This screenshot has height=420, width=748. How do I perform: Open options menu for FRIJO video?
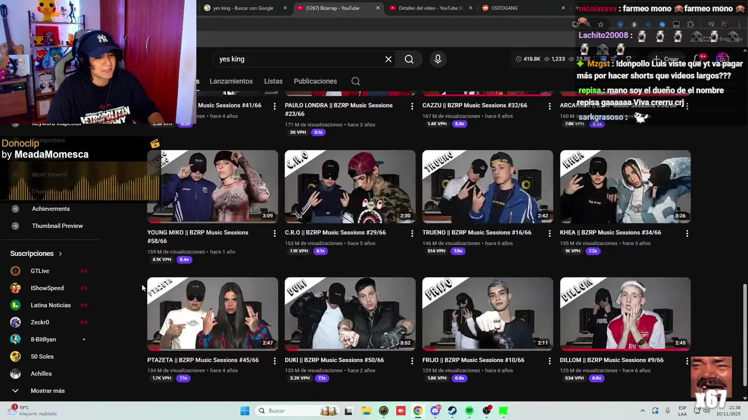(549, 361)
